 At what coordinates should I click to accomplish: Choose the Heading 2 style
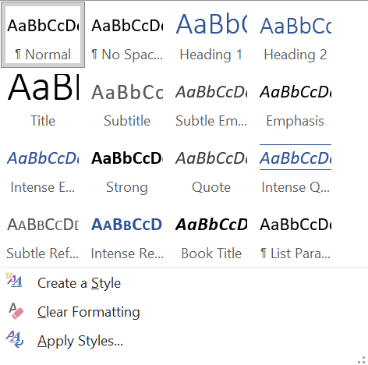click(x=295, y=35)
